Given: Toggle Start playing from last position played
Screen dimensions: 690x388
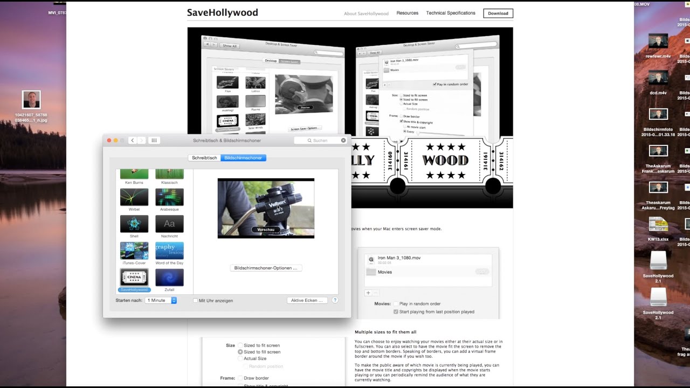Looking at the screenshot, I should [396, 311].
